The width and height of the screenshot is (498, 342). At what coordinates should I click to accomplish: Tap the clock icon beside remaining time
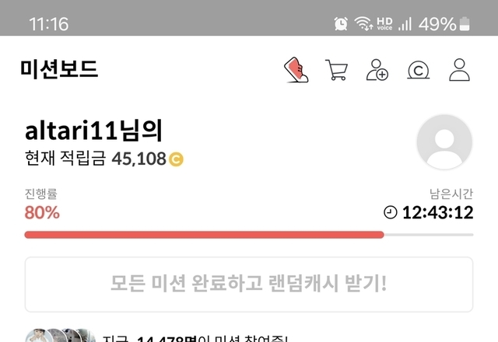(391, 212)
